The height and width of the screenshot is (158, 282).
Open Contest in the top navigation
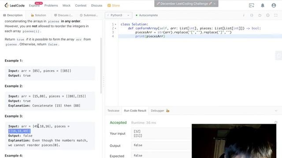pyautogui.click(x=81, y=6)
